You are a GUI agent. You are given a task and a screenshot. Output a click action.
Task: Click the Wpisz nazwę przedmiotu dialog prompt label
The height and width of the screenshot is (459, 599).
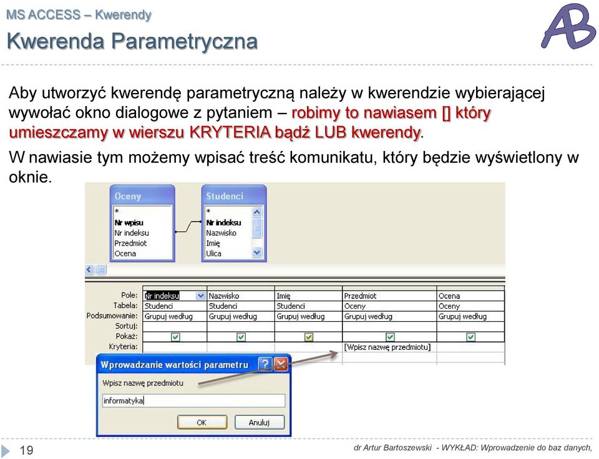[143, 383]
